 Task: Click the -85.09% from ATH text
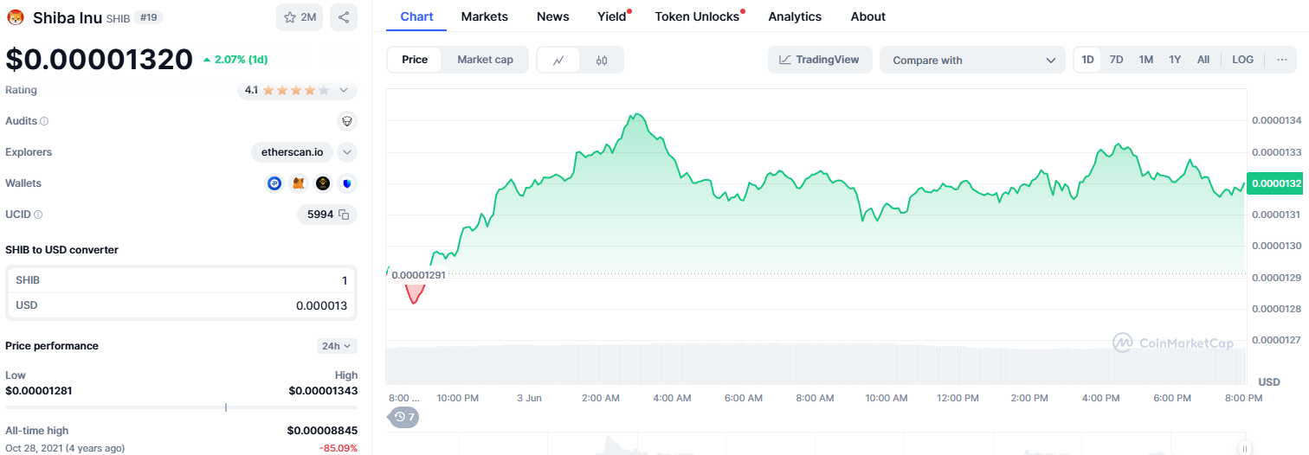[x=339, y=448]
